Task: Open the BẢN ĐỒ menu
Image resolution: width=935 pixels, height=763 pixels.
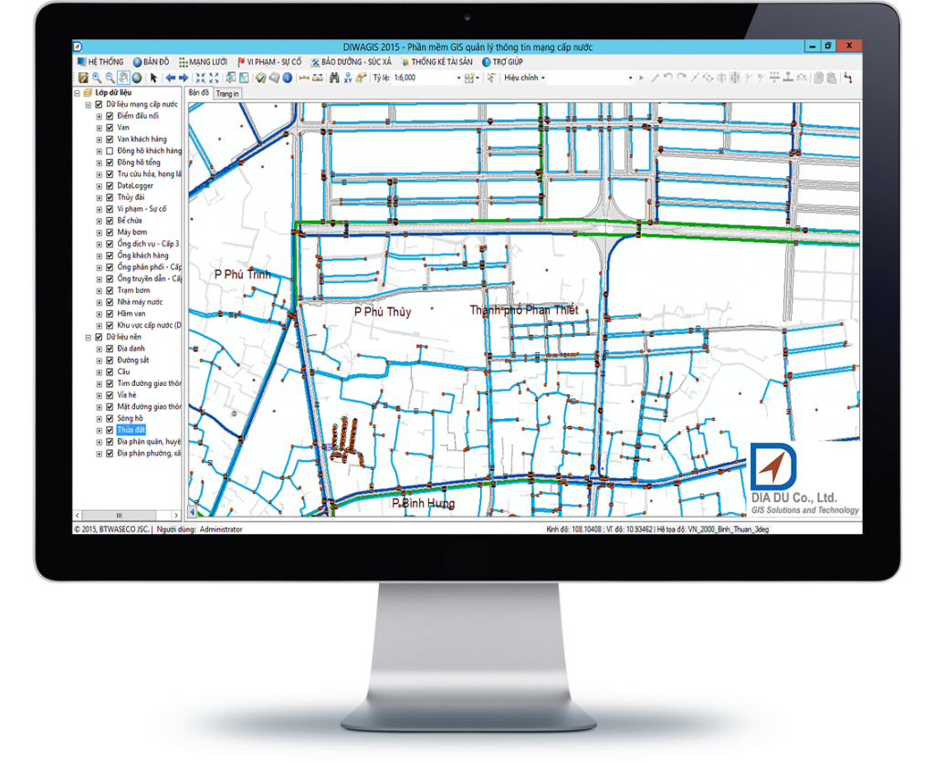Action: (151, 62)
